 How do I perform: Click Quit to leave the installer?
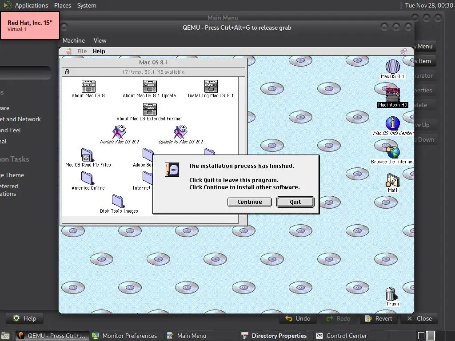point(295,202)
